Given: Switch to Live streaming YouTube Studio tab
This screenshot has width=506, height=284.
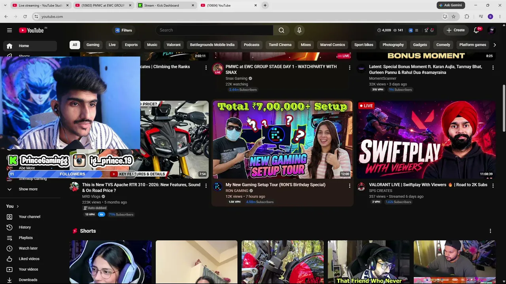Looking at the screenshot, I should (41, 6).
